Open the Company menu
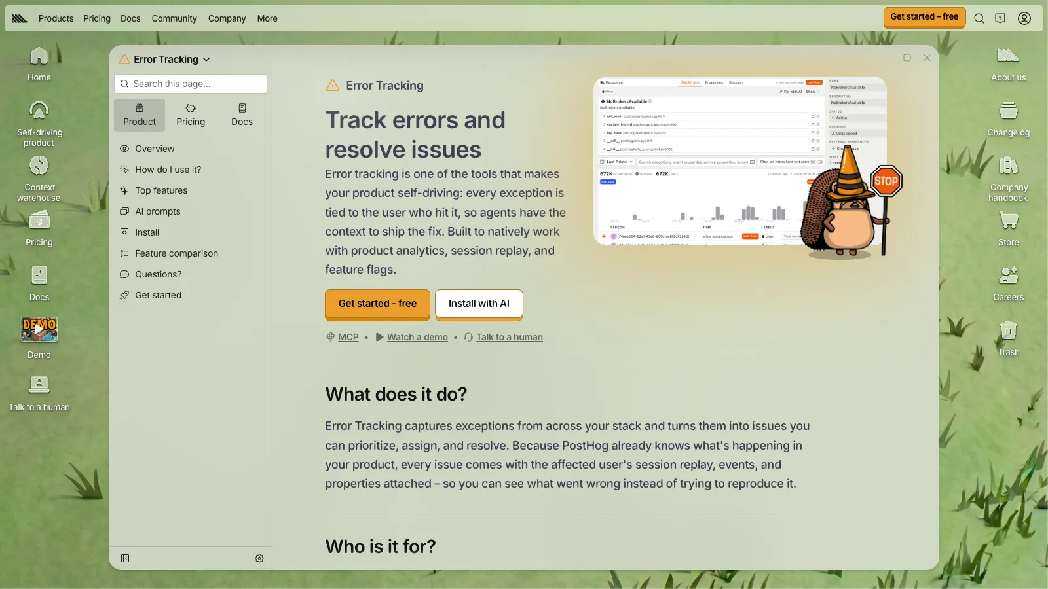1048x589 pixels. tap(227, 18)
